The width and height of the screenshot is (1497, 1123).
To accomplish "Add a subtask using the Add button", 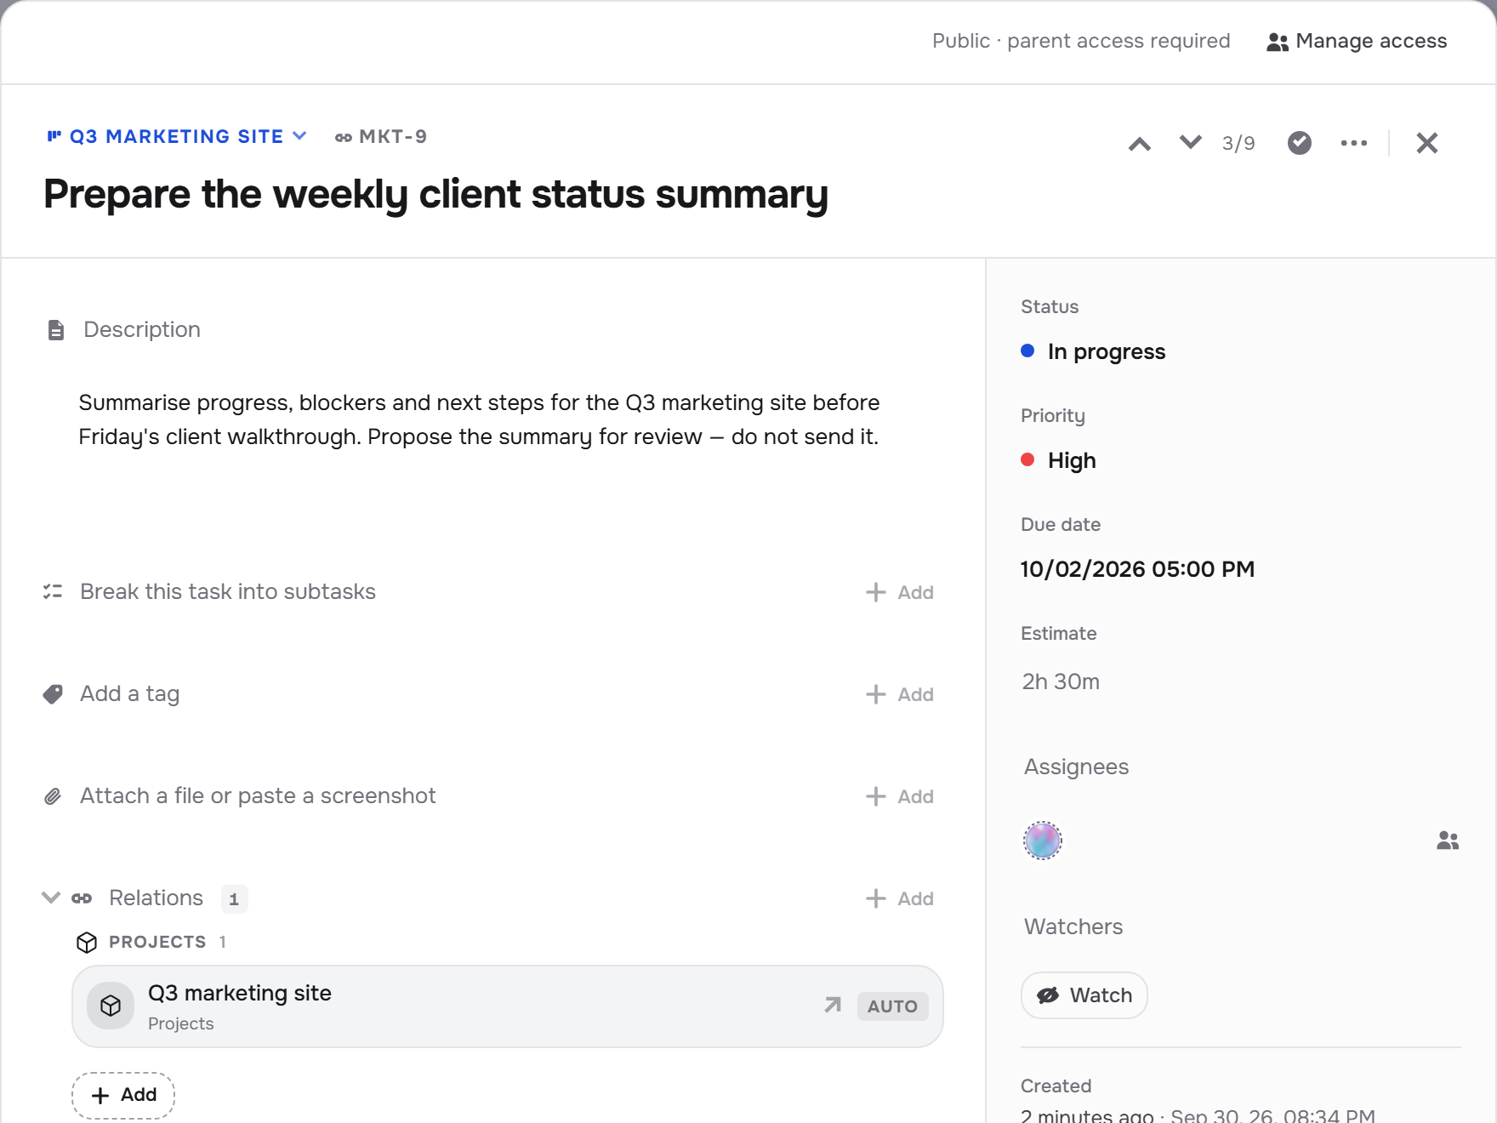I will pyautogui.click(x=900, y=592).
